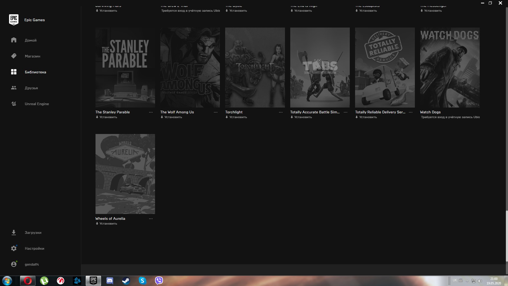The height and width of the screenshot is (286, 508).
Task: Click the Unreal Engine logo icon
Action: [x=14, y=104]
